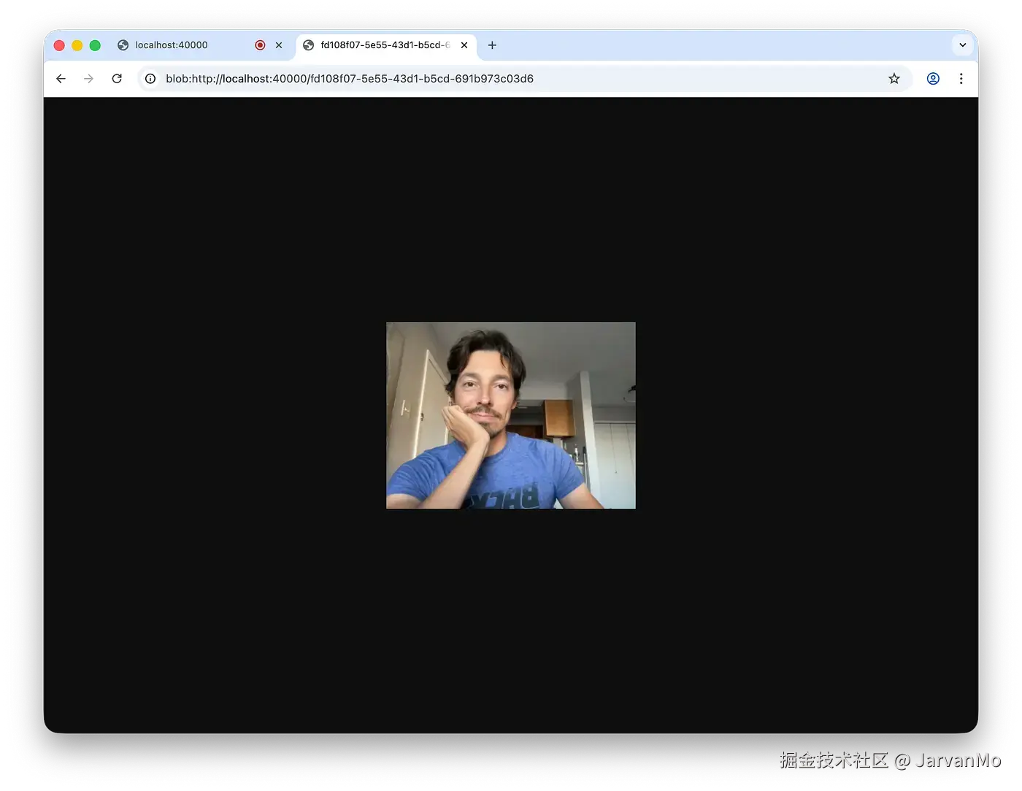Close the localhost:40000 tab
1022x791 pixels.
pos(279,45)
